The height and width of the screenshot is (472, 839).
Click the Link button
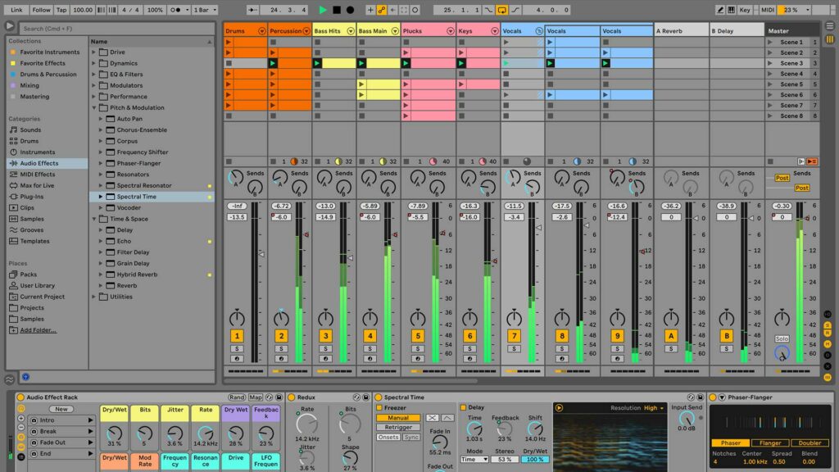tap(16, 10)
